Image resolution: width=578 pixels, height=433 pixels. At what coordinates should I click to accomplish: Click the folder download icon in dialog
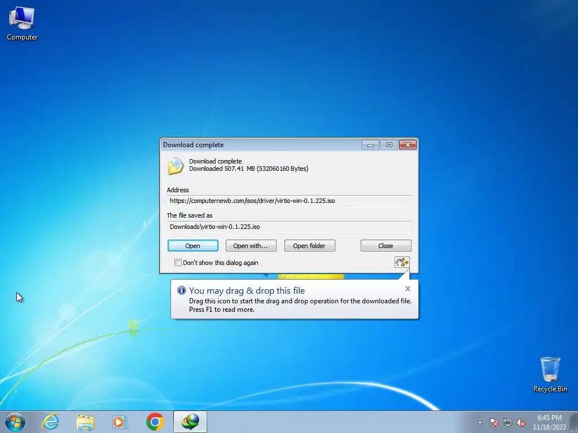pyautogui.click(x=176, y=166)
